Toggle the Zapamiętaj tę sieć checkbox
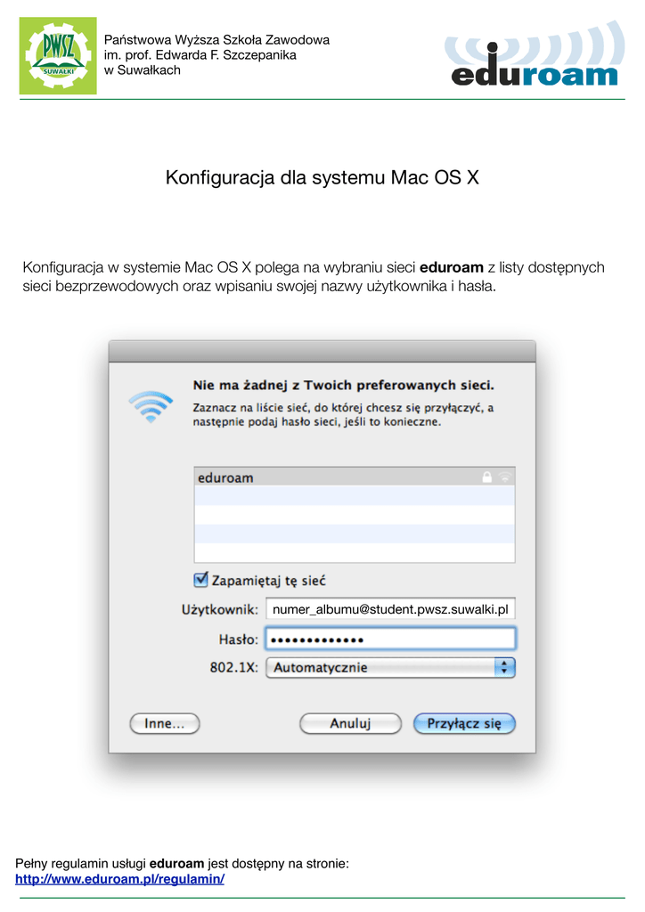This screenshot has width=645, height=912. click(200, 579)
